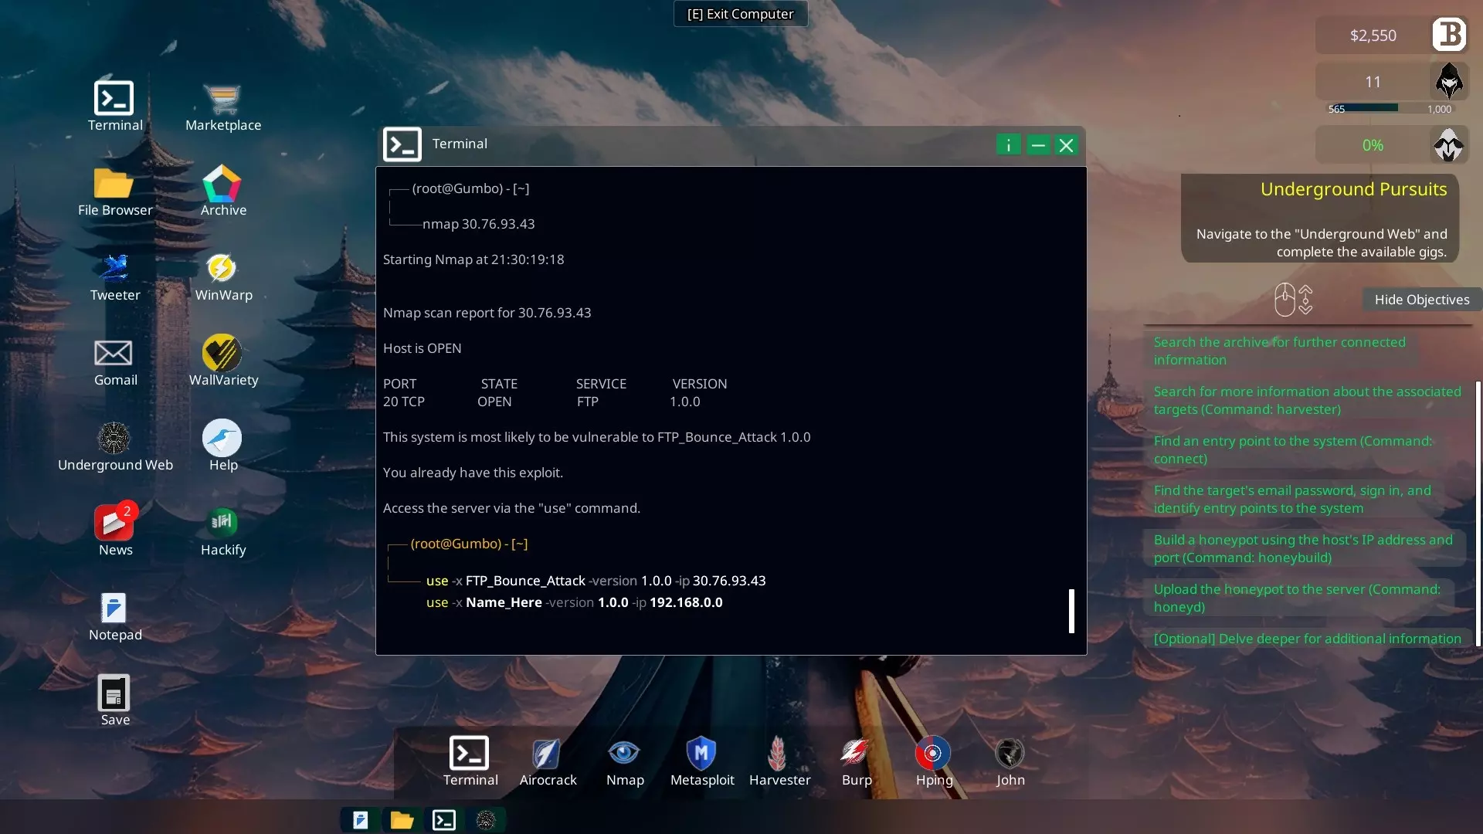This screenshot has width=1483, height=834.
Task: Switch to File Browser in taskbar
Action: point(402,820)
